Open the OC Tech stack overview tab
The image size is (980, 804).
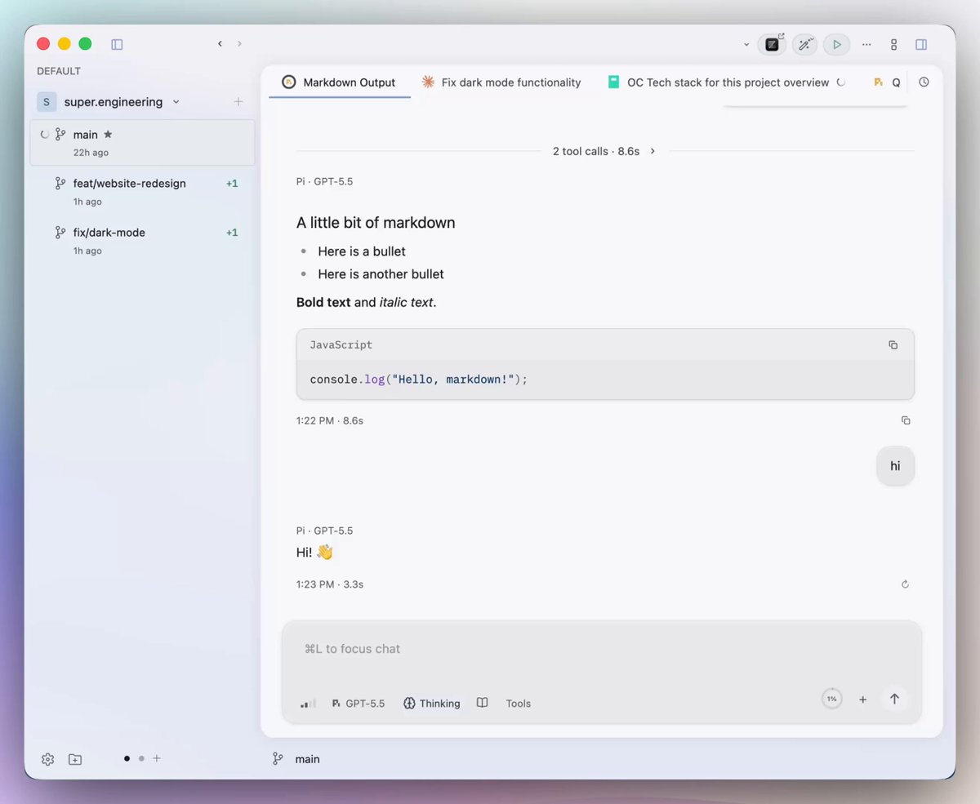point(726,82)
